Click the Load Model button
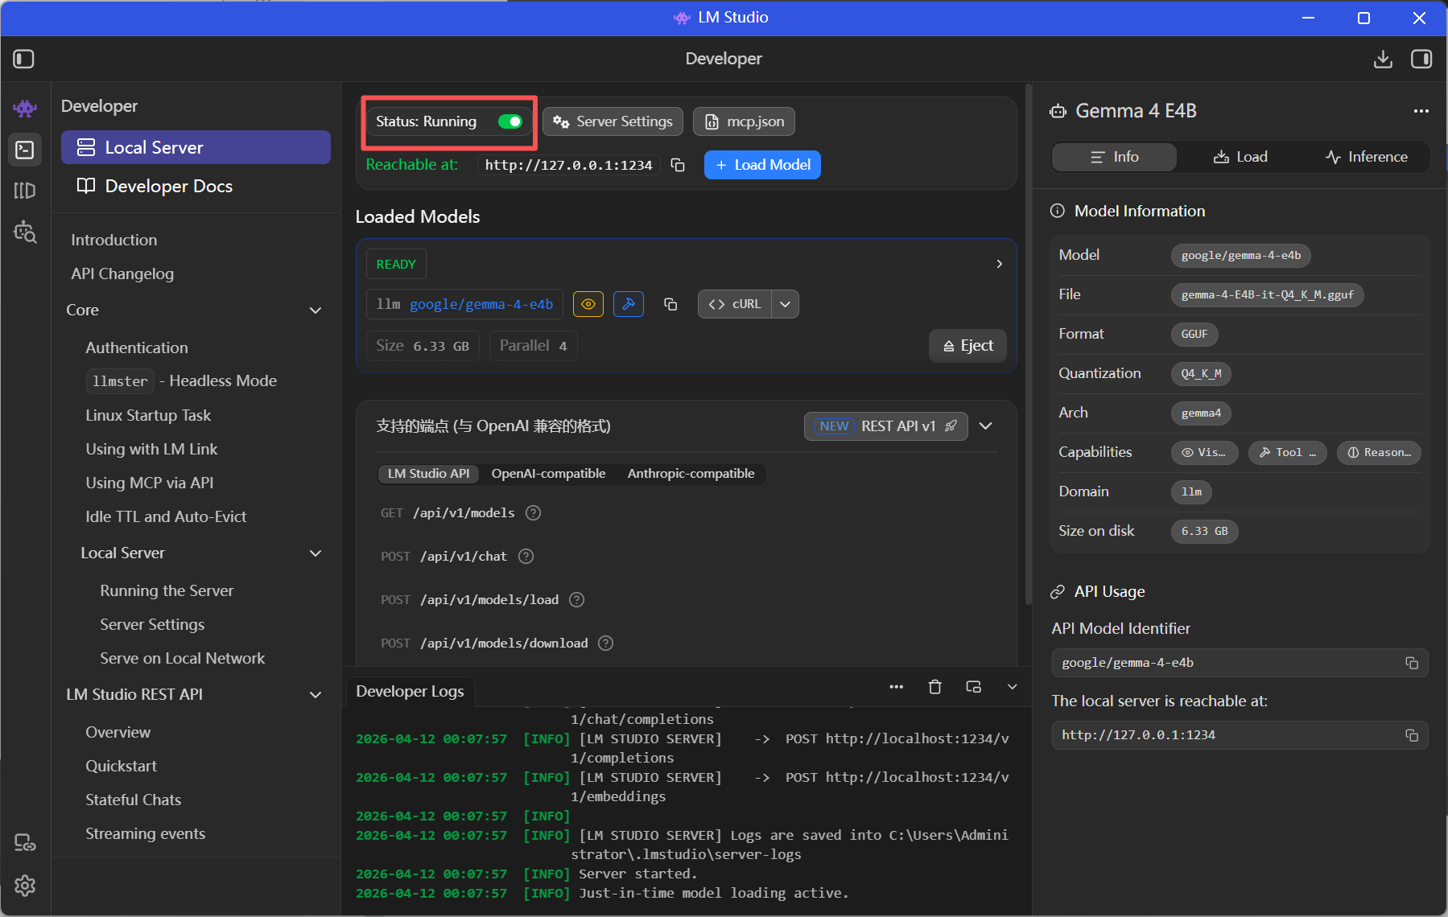Viewport: 1448px width, 917px height. pyautogui.click(x=762, y=165)
